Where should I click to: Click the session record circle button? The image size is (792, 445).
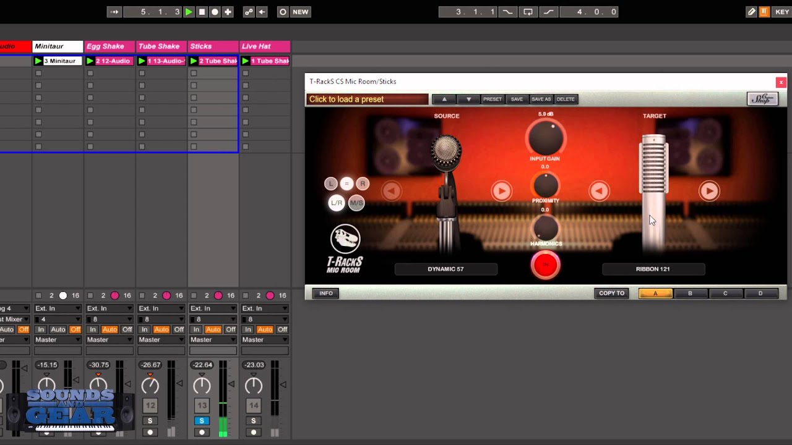(283, 12)
